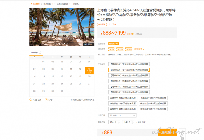
Task: Click the 成人 quantity input field
Action: tap(113, 122)
